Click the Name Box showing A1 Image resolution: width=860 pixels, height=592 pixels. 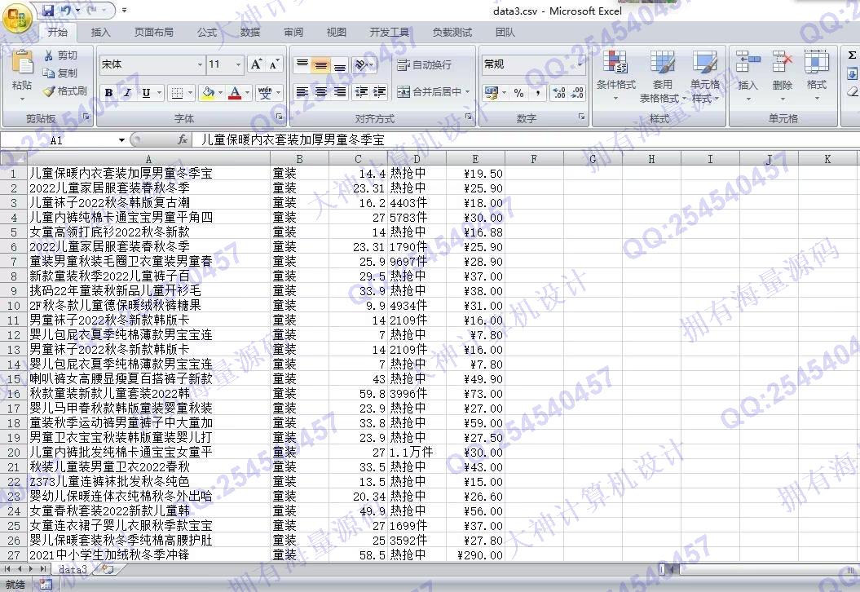click(57, 140)
